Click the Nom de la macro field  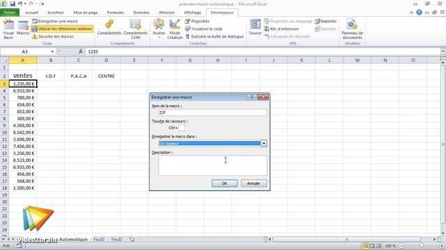coord(213,112)
